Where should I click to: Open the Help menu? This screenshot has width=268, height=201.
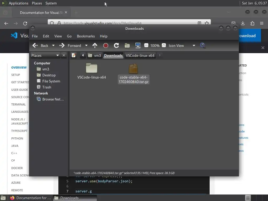point(104,36)
